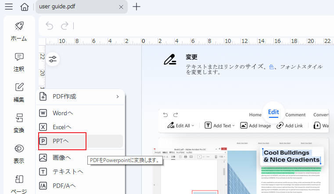The image size is (334, 194).
Task: Close the user guide.pdf tab
Action: click(121, 7)
